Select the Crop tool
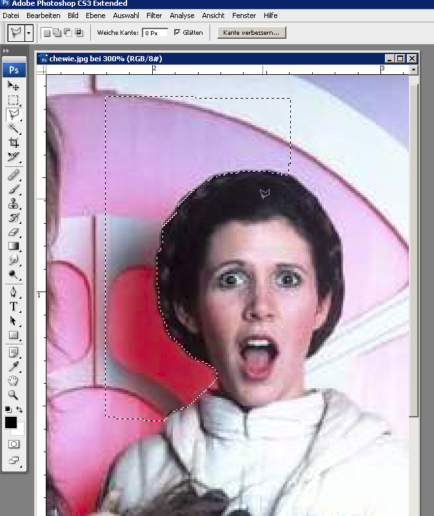Viewport: 434px width, 516px height. 13,143
